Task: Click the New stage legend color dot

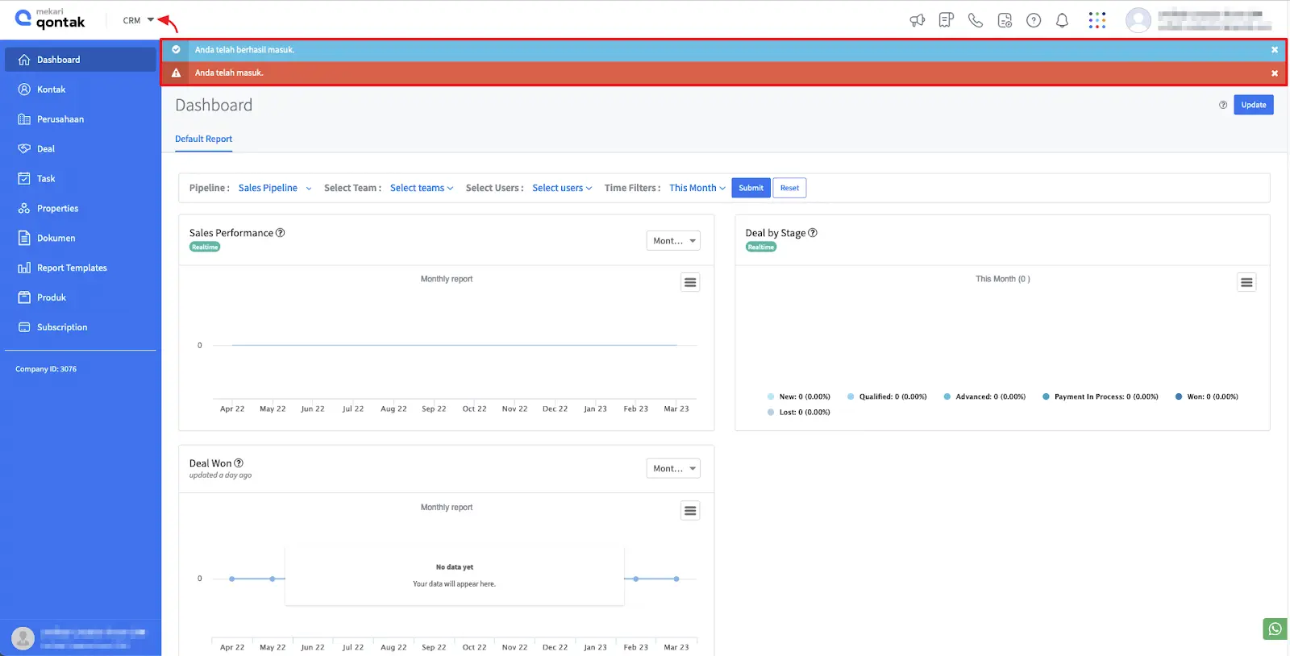Action: coord(771,397)
